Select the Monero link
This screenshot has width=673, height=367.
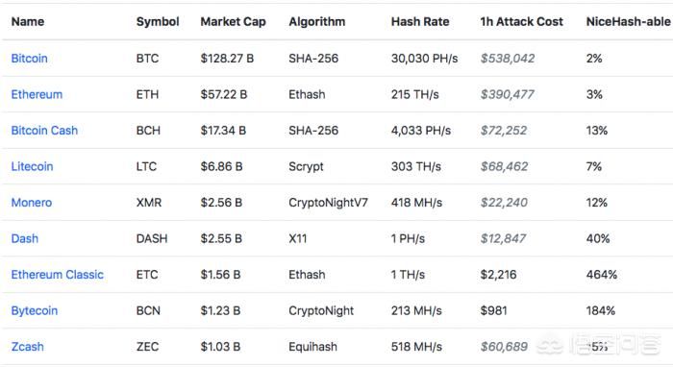coord(32,203)
